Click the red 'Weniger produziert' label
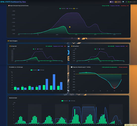Screen dimensions: 137x126 click(x=123, y=67)
